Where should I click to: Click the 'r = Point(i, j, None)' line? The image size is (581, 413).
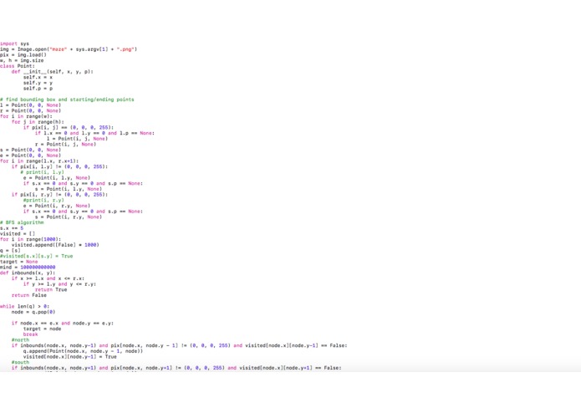[65, 144]
